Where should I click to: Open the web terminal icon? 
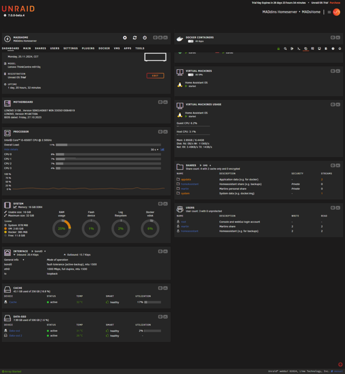[x=299, y=49]
